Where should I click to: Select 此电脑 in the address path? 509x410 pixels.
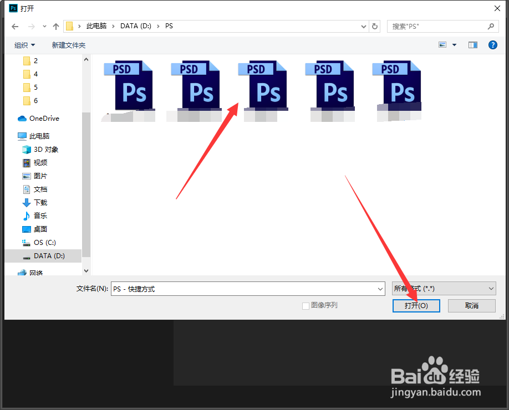pyautogui.click(x=96, y=26)
